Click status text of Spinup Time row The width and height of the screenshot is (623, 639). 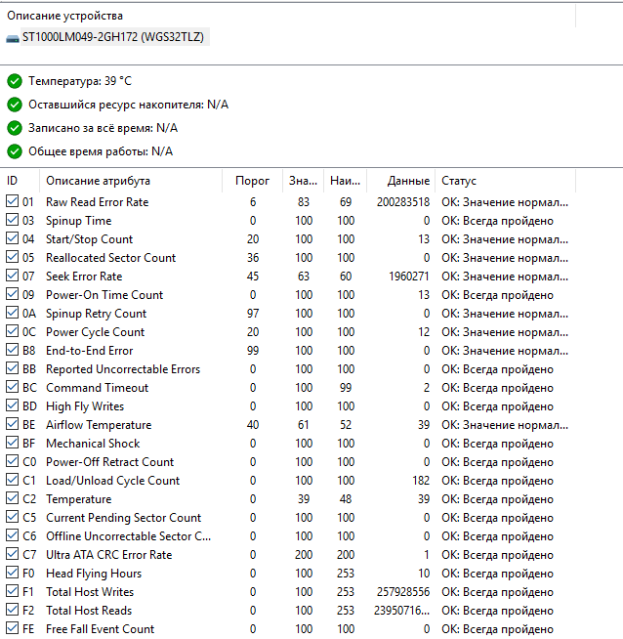click(x=498, y=221)
